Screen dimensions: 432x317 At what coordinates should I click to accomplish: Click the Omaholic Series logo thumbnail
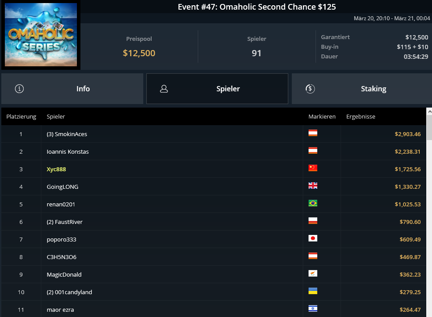click(41, 35)
